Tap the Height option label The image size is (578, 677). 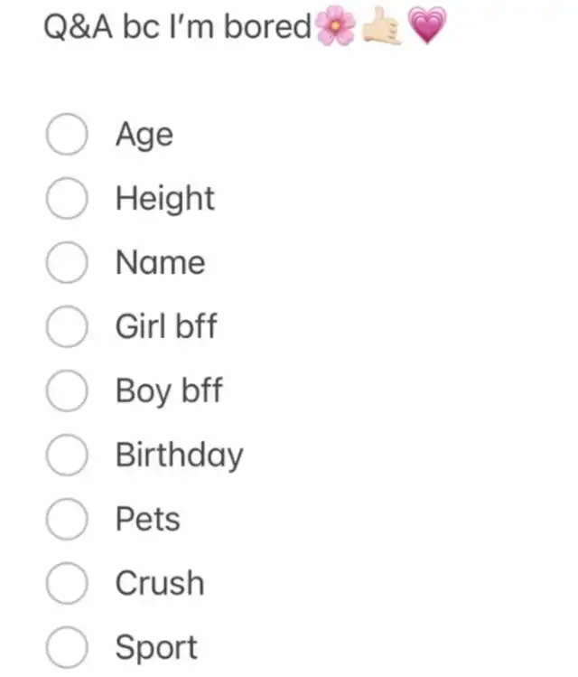pos(164,199)
